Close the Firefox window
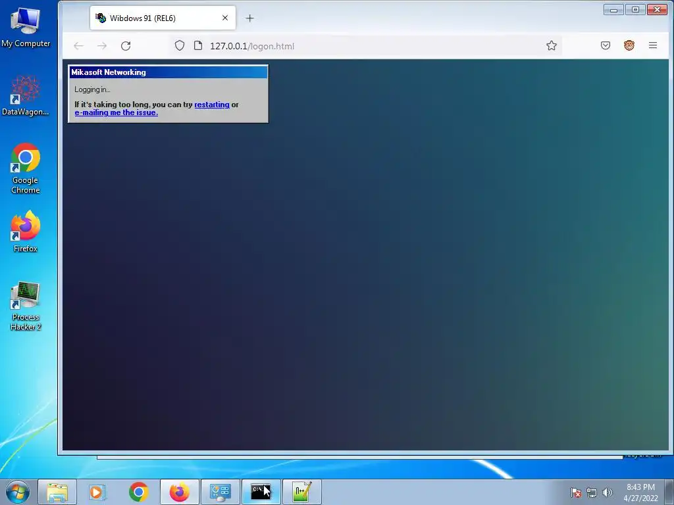The image size is (674, 505). (x=658, y=9)
